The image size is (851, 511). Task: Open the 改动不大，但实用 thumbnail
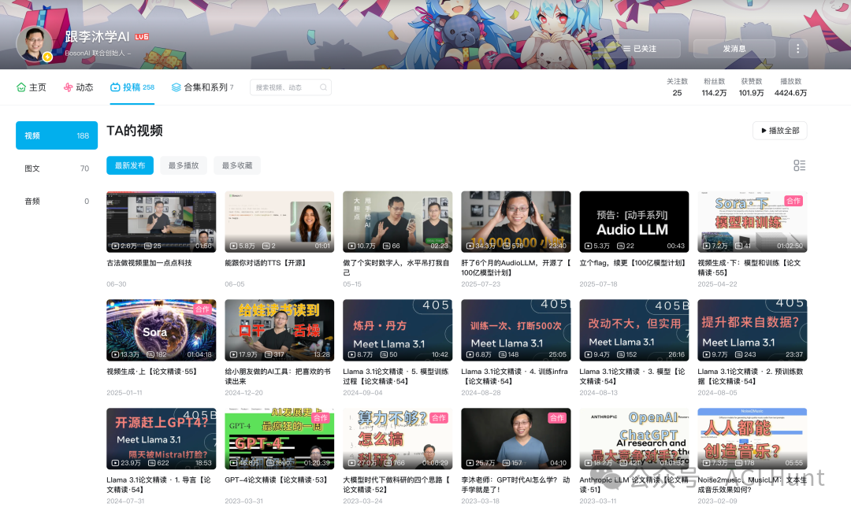tap(634, 330)
